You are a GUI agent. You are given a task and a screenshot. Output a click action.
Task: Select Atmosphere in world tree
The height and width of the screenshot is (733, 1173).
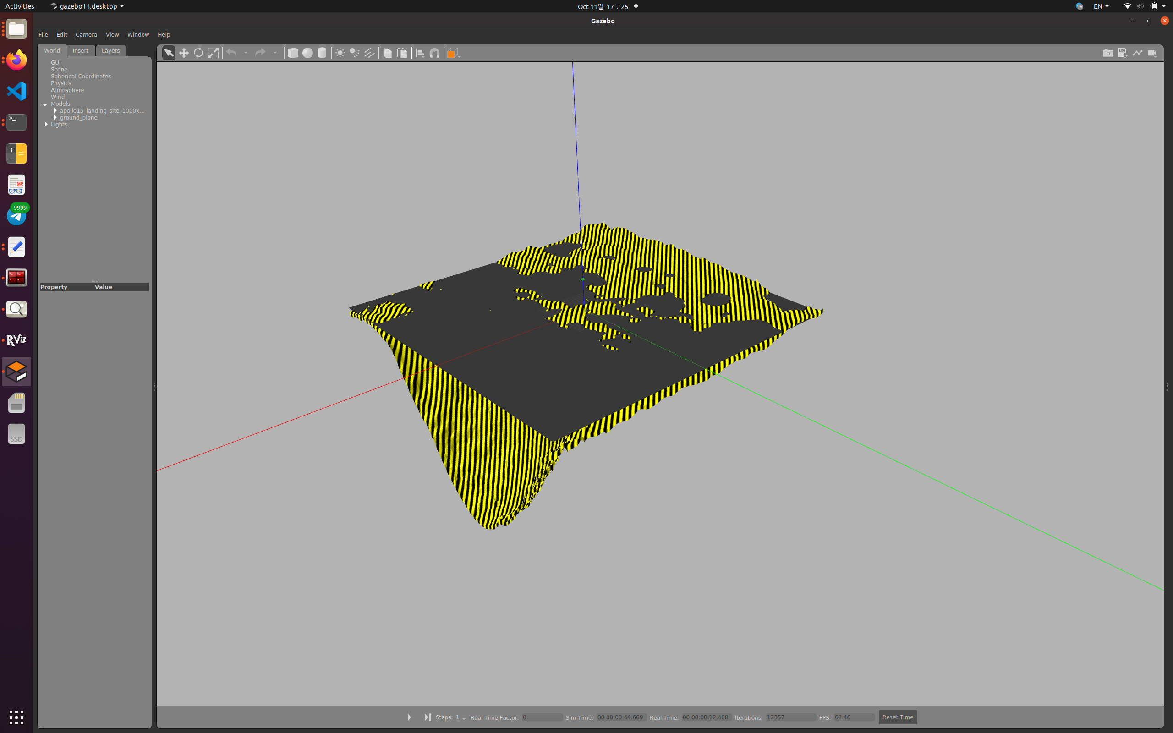coord(67,90)
